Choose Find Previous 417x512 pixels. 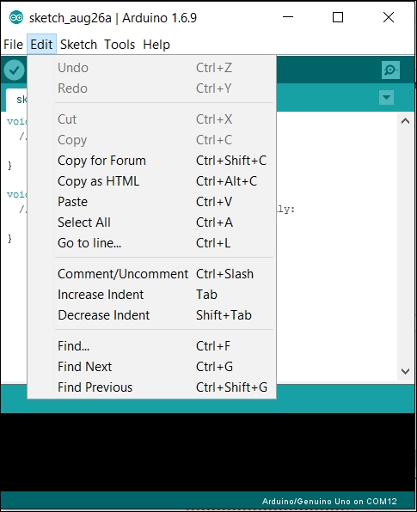coord(151,387)
